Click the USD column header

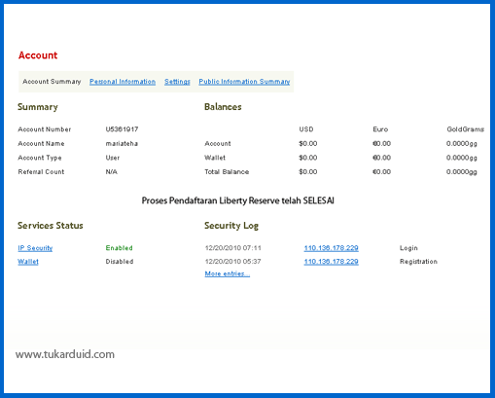(x=306, y=129)
